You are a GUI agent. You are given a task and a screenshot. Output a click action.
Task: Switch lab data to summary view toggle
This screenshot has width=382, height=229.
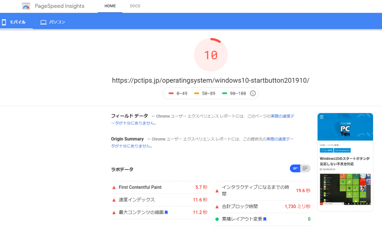(x=295, y=168)
